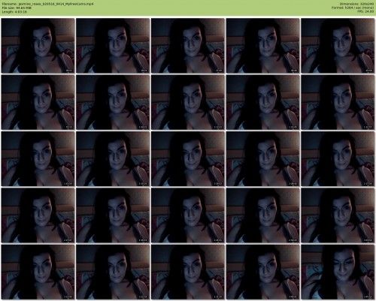This screenshot has height=301, width=376.
Task: Open the center thumbnail of the grid
Action: pos(188,158)
